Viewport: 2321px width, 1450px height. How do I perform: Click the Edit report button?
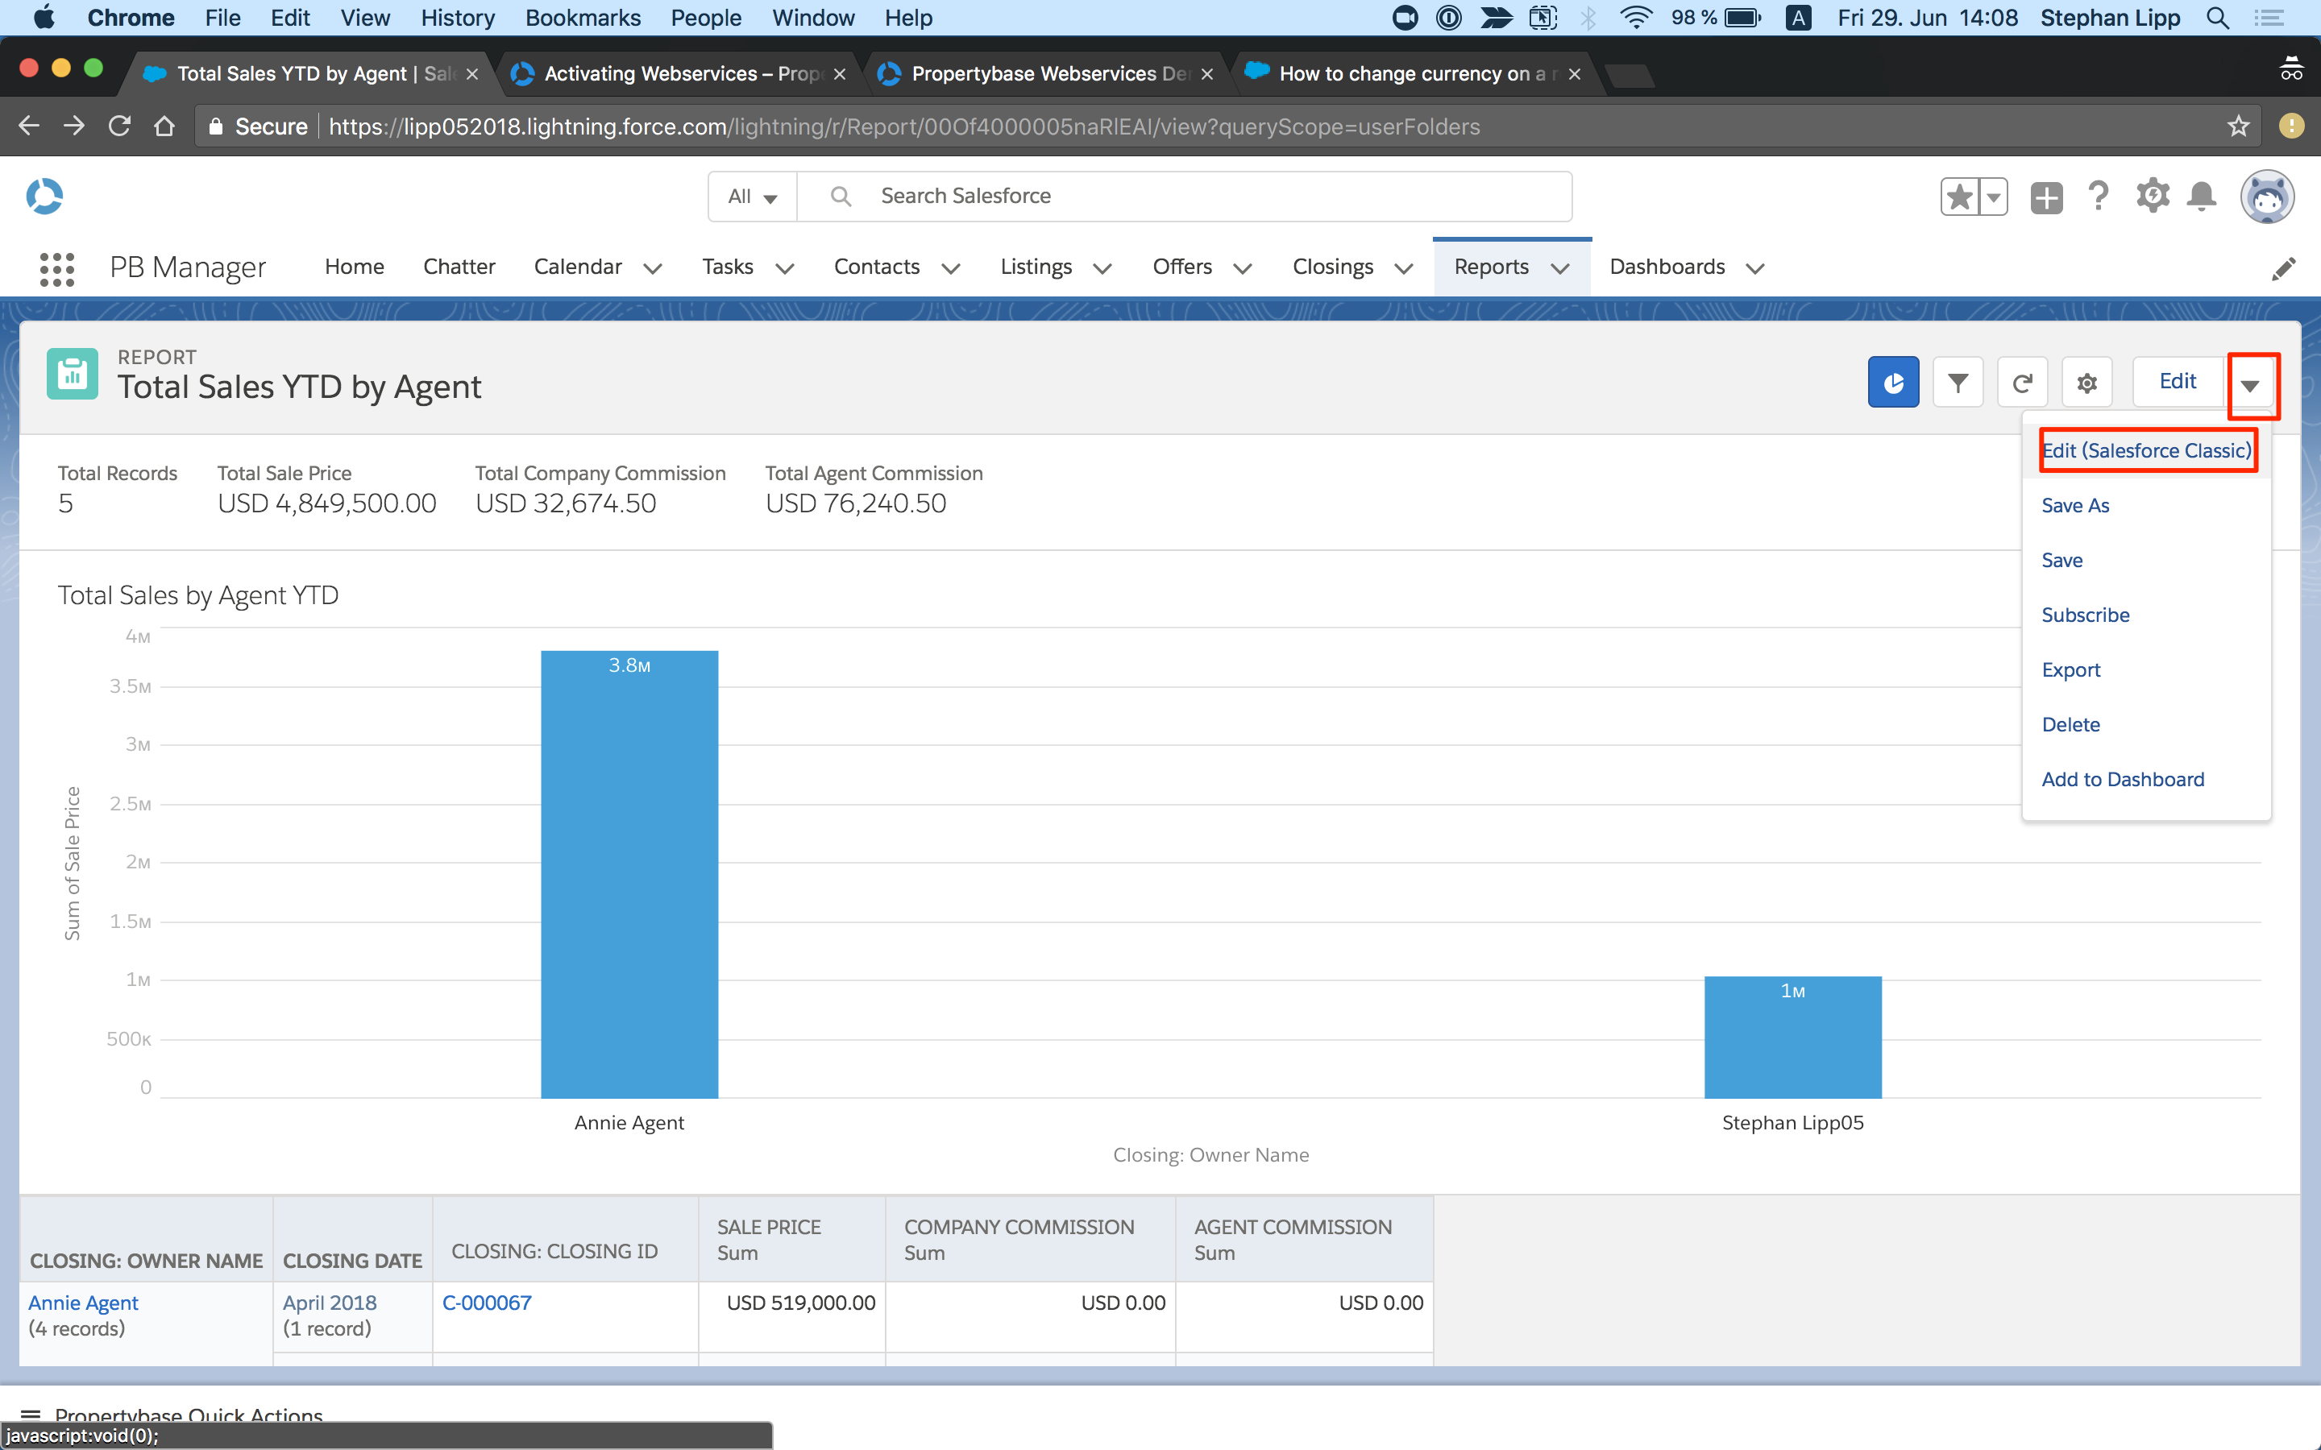2177,382
